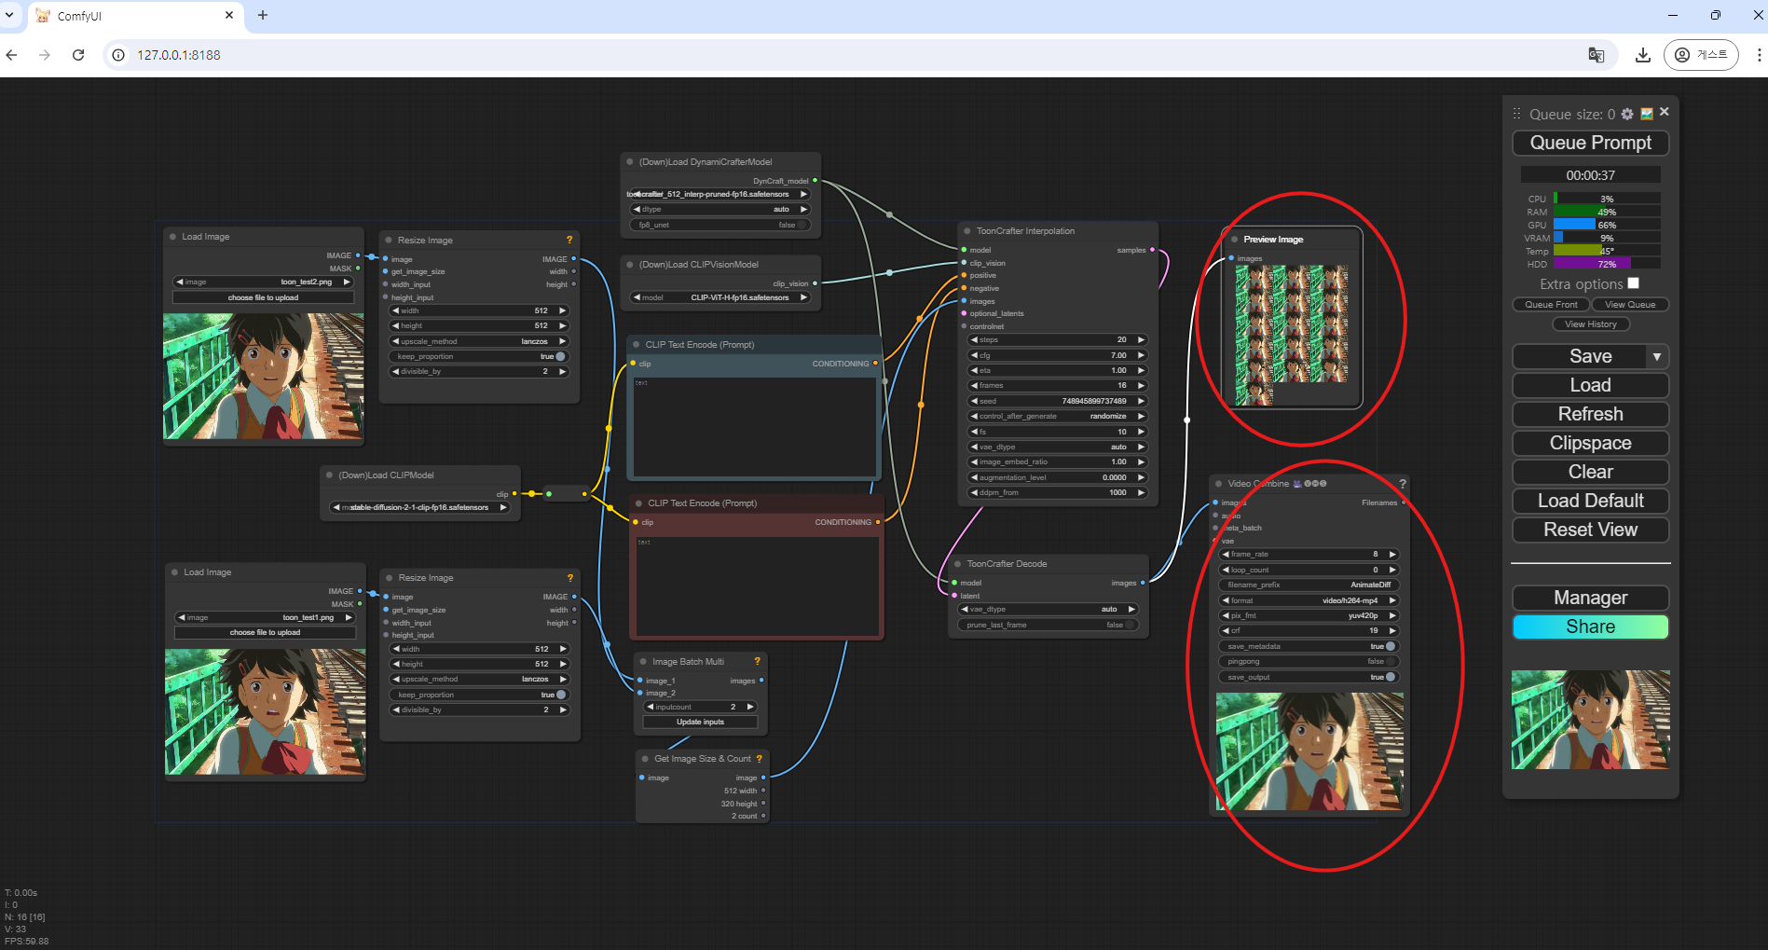The image size is (1768, 950).
Task: Open the queue panel settings gear
Action: click(1627, 114)
